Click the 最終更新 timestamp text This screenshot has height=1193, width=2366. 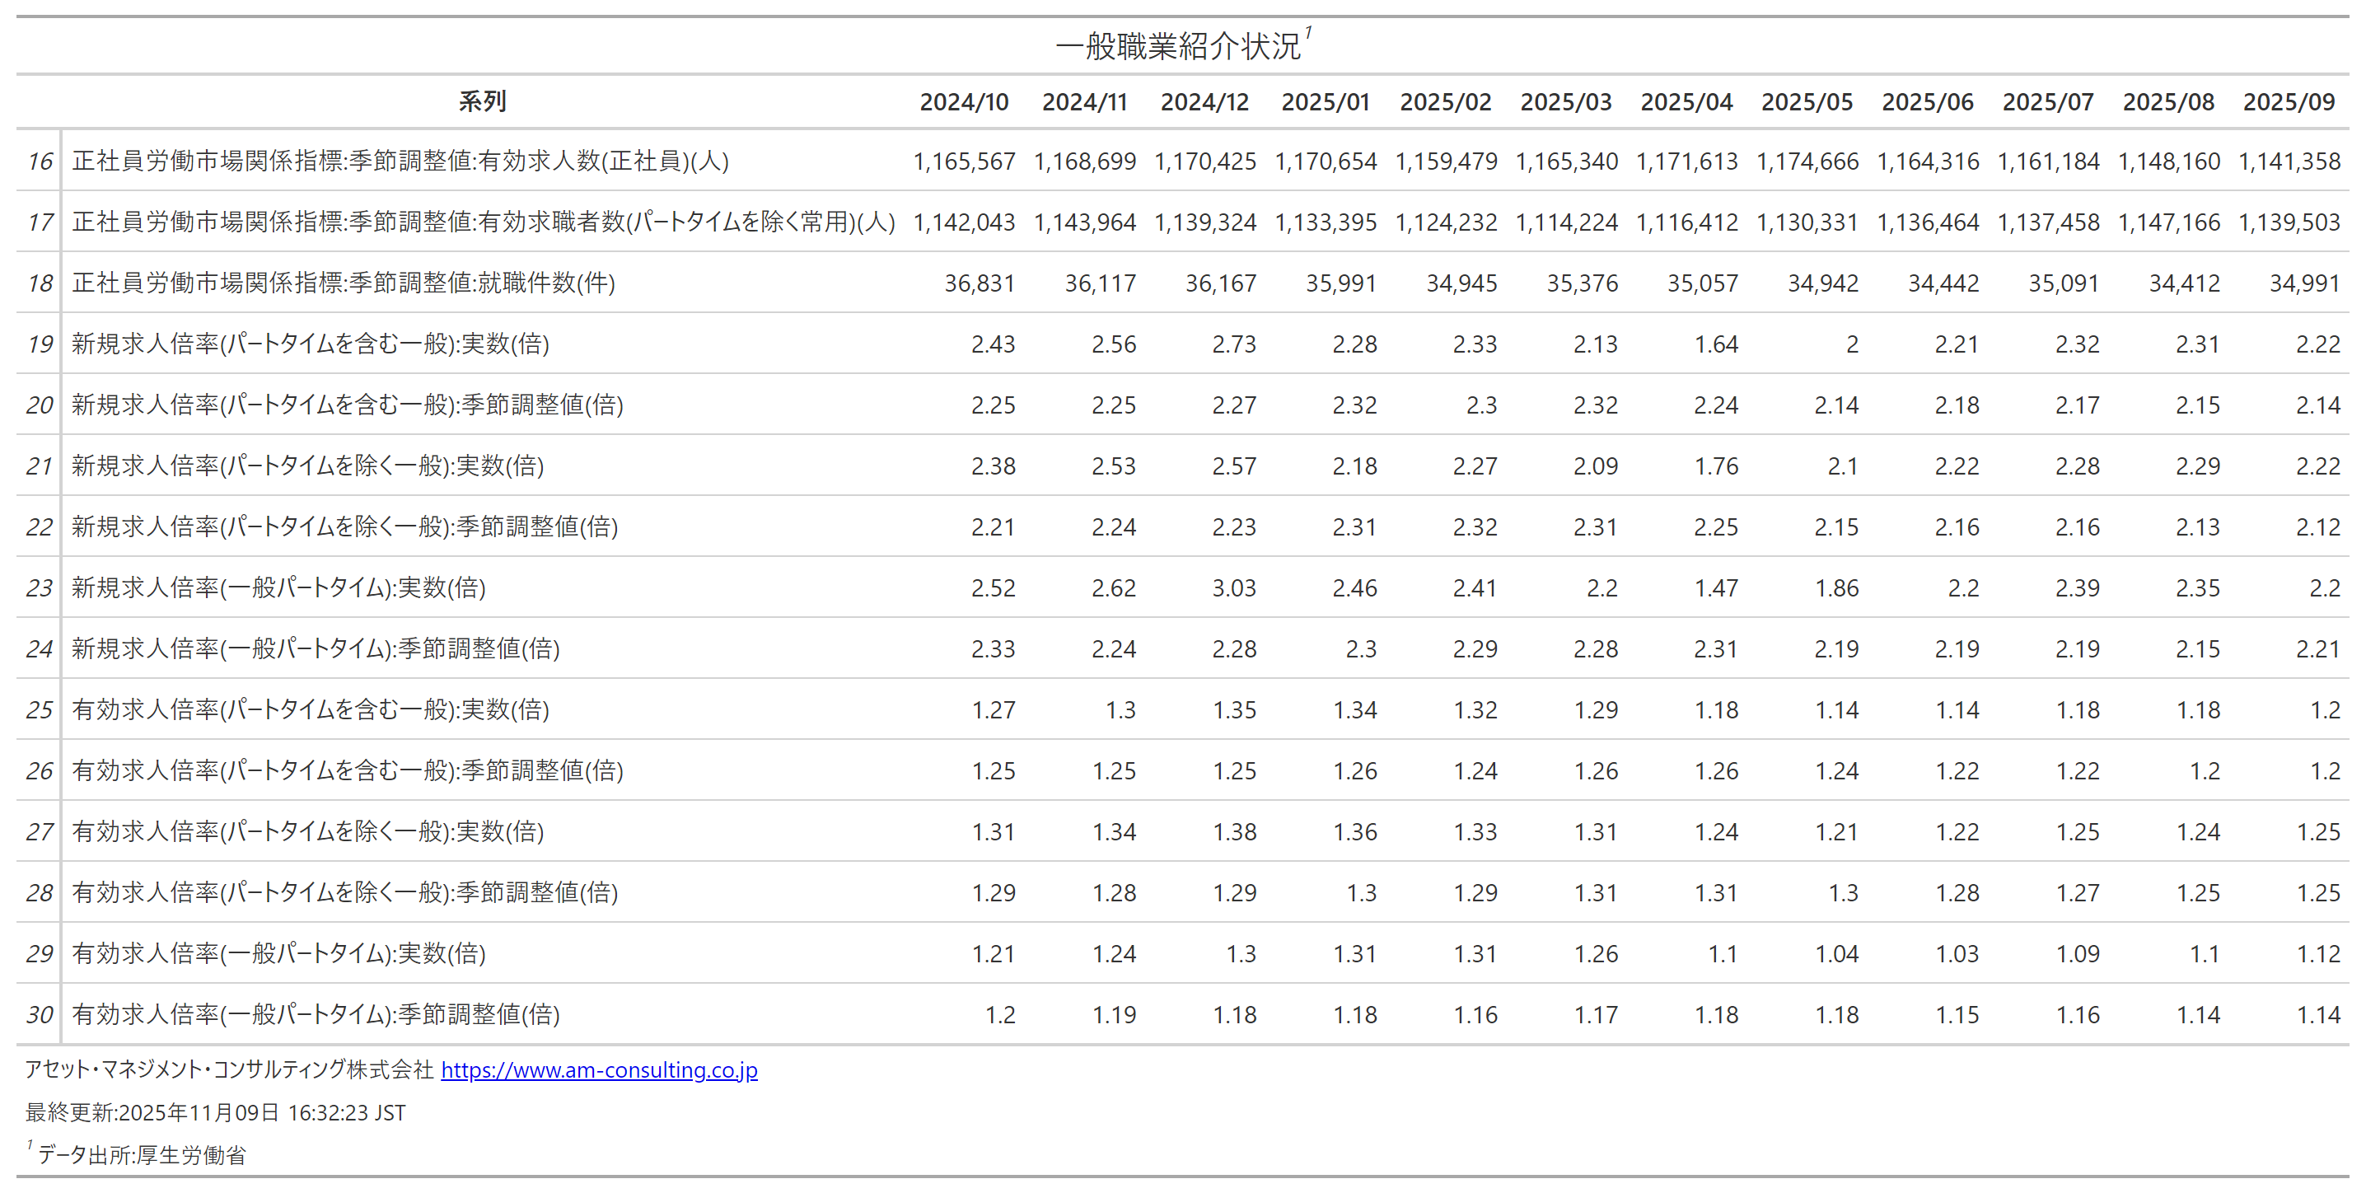click(215, 1112)
